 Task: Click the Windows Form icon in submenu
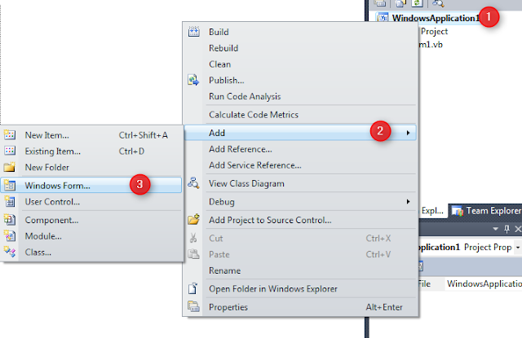[x=10, y=185]
